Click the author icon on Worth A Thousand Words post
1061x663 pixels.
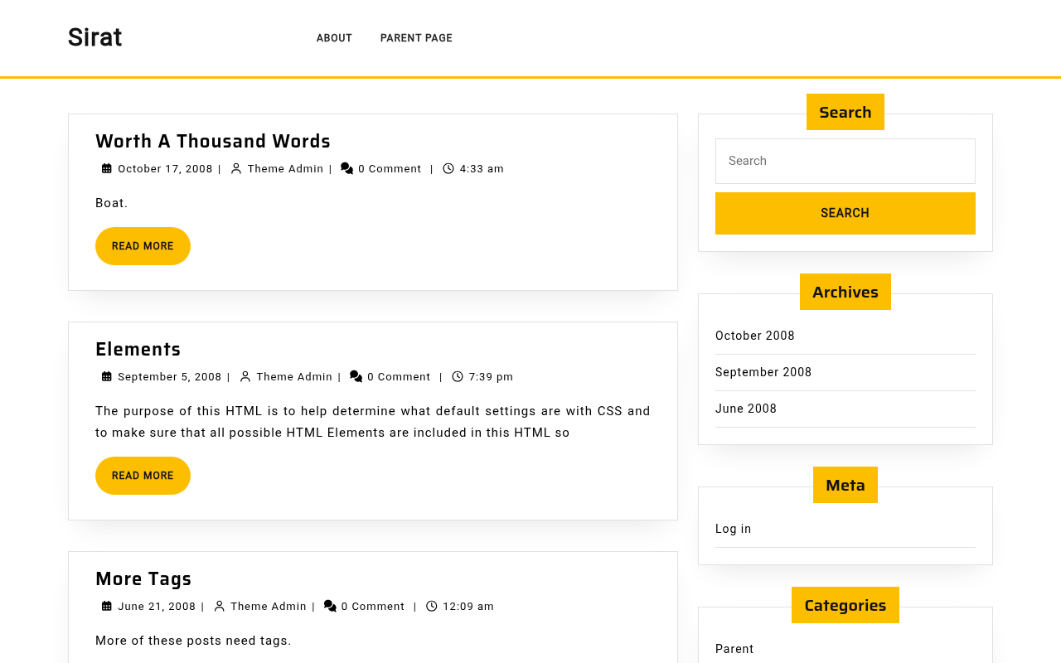(x=236, y=169)
